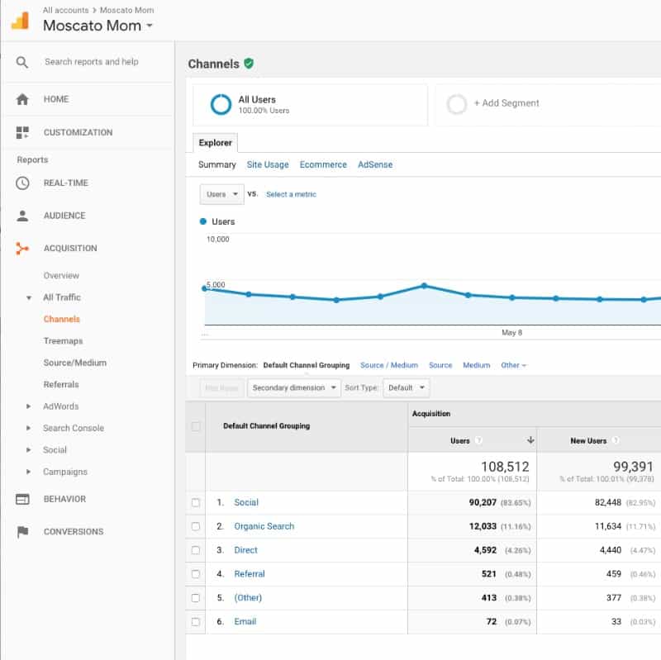The width and height of the screenshot is (661, 660).
Task: Click the New Users column help icon
Action: coord(616,440)
